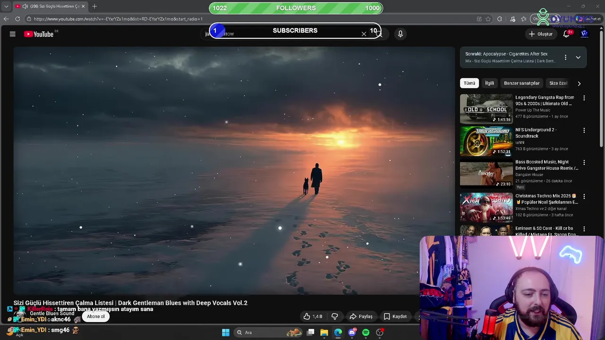
Task: Open Spotify from the taskbar
Action: point(366,332)
